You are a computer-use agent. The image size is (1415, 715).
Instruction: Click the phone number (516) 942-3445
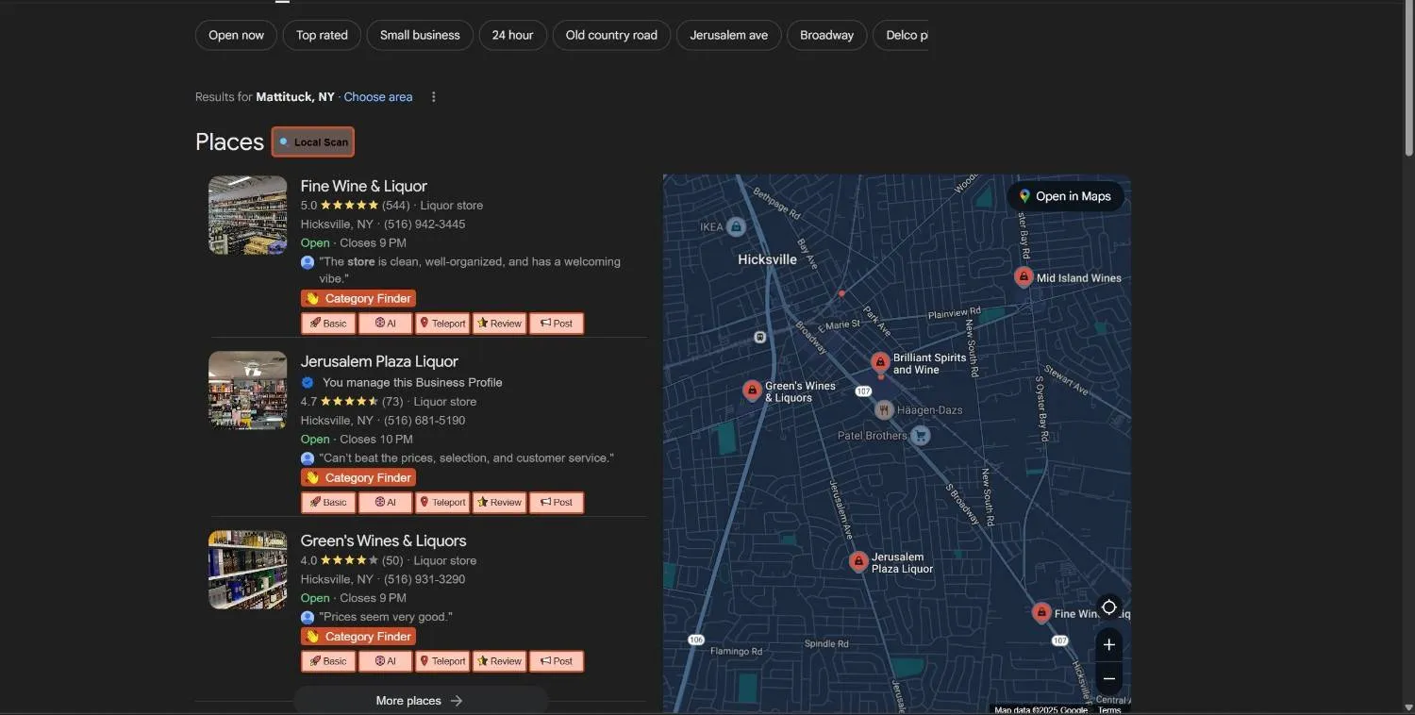424,224
